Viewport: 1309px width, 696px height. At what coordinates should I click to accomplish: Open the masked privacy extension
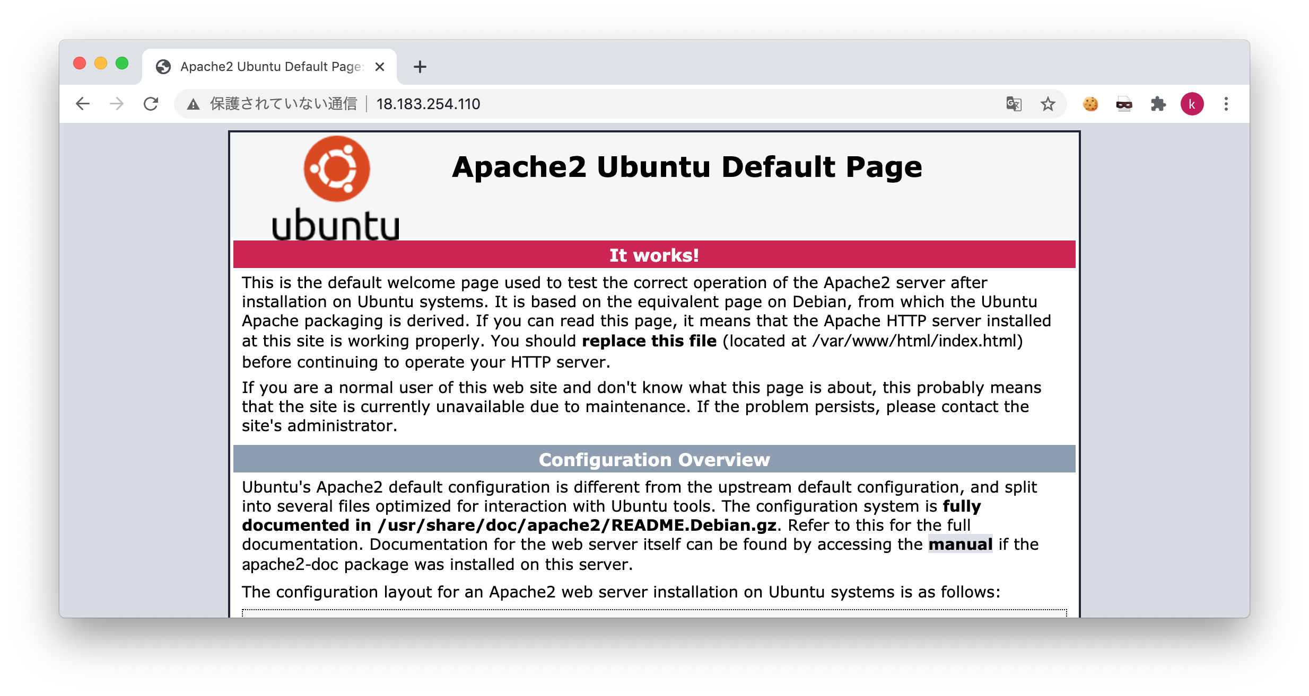pos(1124,104)
